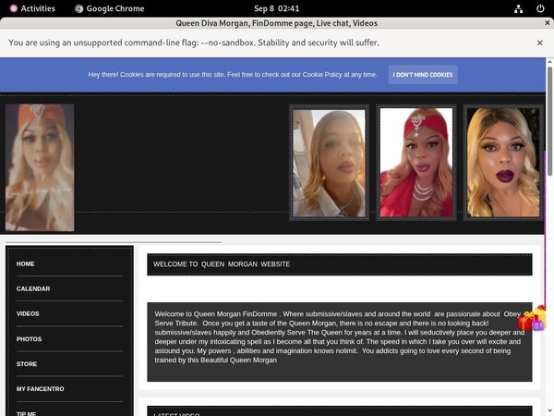Open My Fancentro link
Screen dimensions: 554x416
40,389
